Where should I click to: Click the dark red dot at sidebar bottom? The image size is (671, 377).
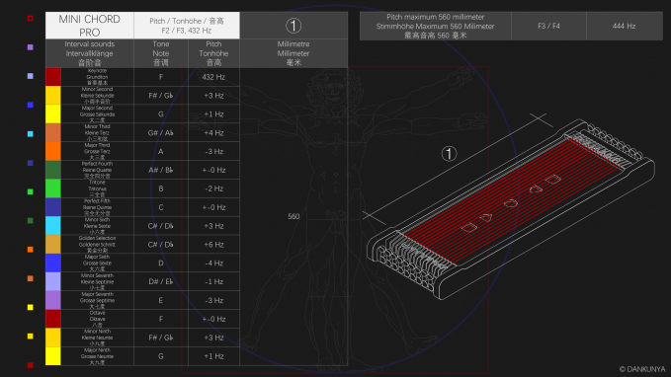[x=31, y=365]
